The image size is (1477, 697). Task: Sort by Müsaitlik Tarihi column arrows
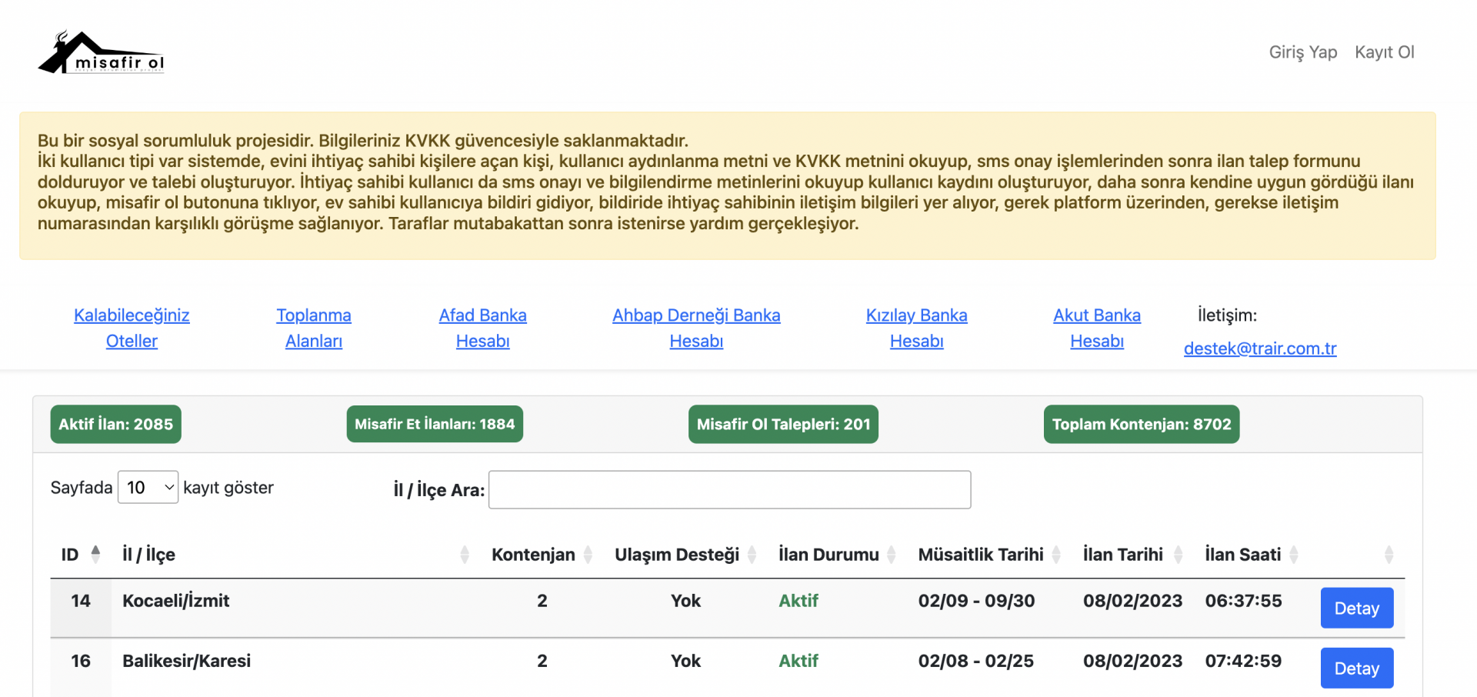click(x=1056, y=554)
